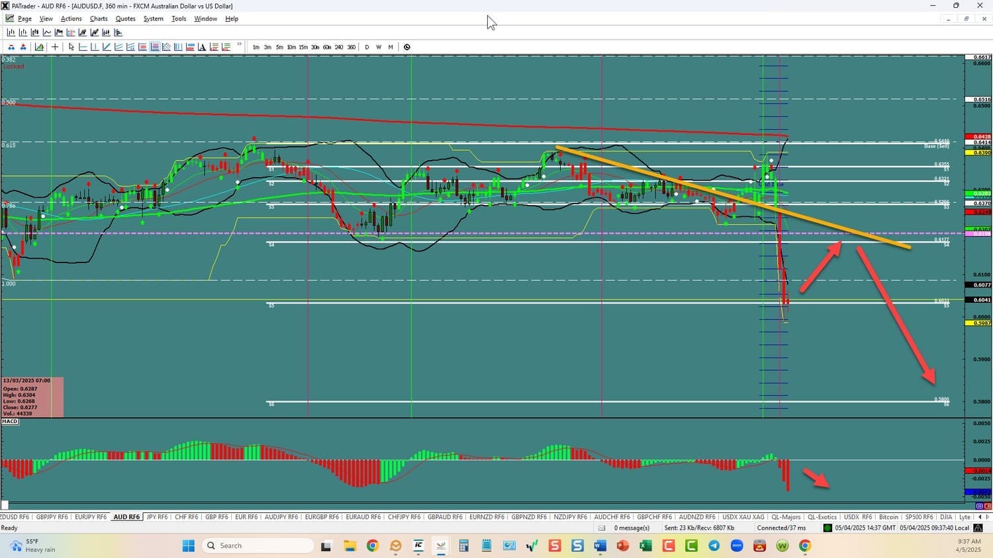Switch timeframe to 360 minutes
Image resolution: width=993 pixels, height=558 pixels.
pos(351,47)
